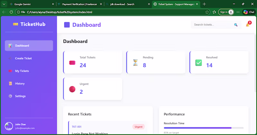
Task: Open the Urgent 2 card
Action: point(93,89)
